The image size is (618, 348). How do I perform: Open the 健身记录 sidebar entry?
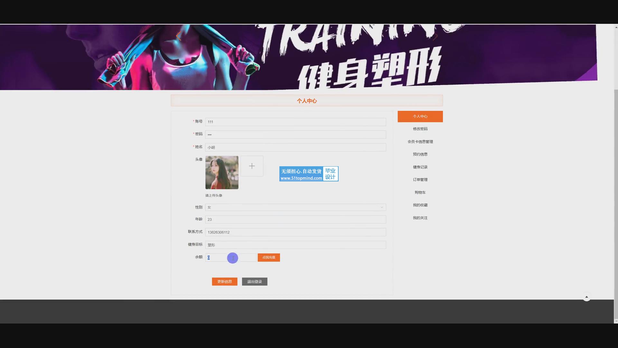click(420, 167)
